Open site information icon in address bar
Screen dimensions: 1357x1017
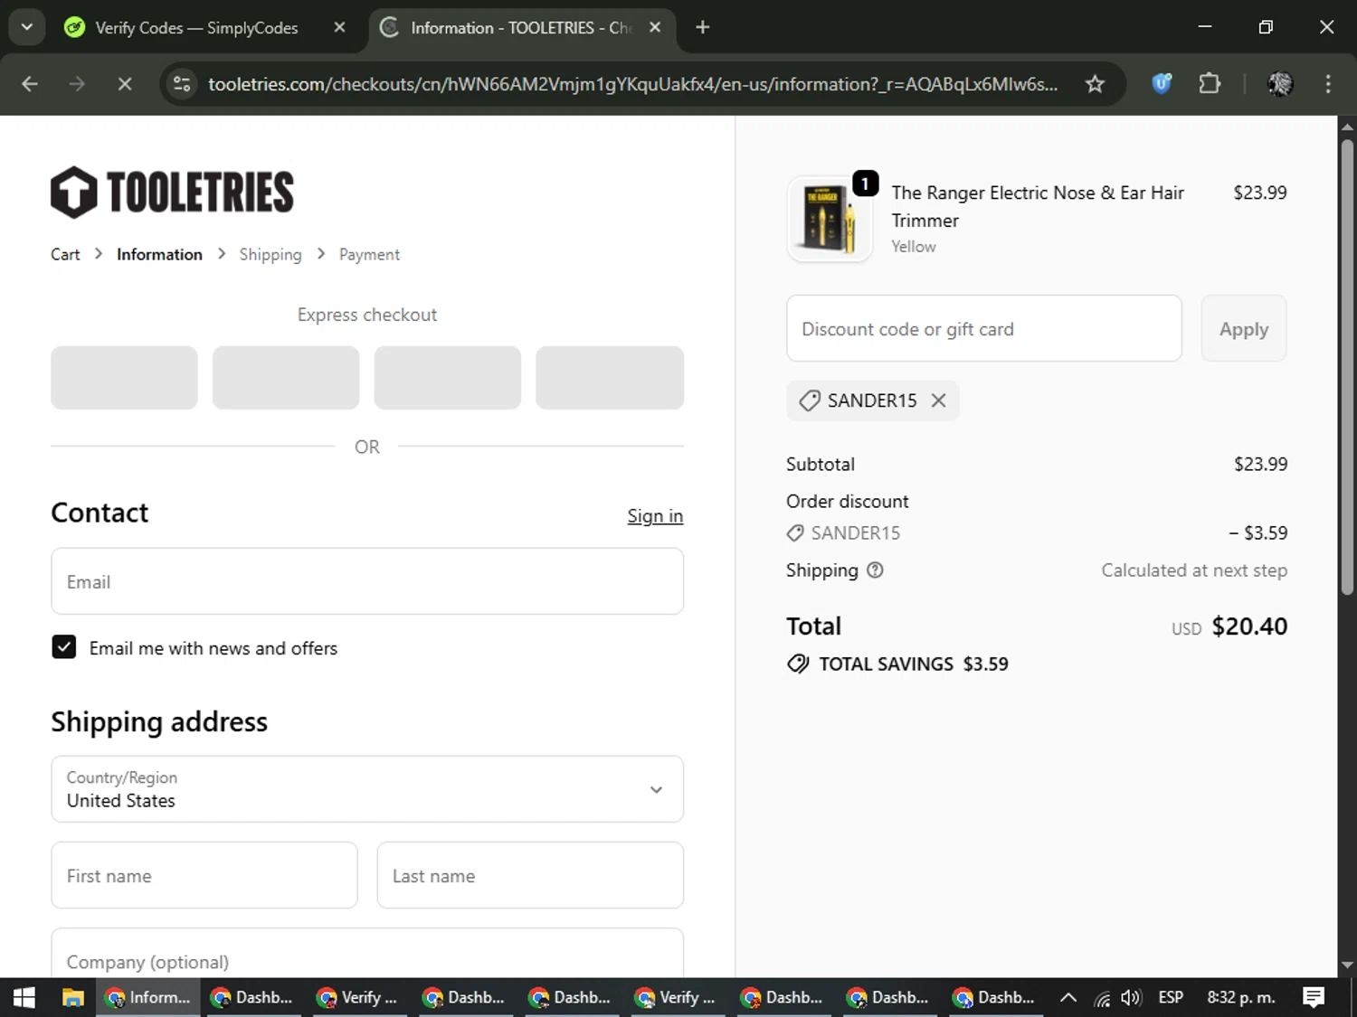coord(182,84)
